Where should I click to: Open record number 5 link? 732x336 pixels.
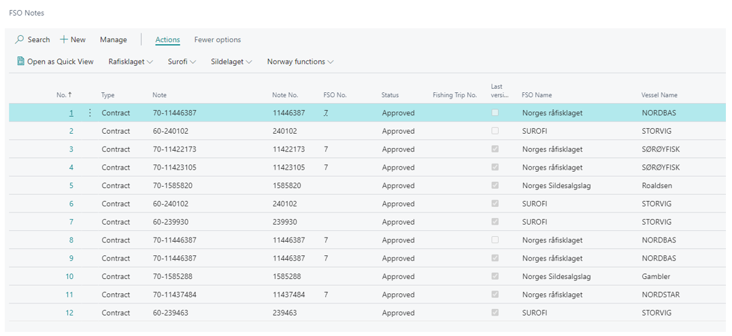point(71,186)
